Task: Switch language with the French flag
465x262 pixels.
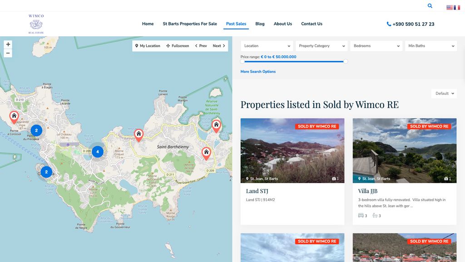Action: pos(457,7)
